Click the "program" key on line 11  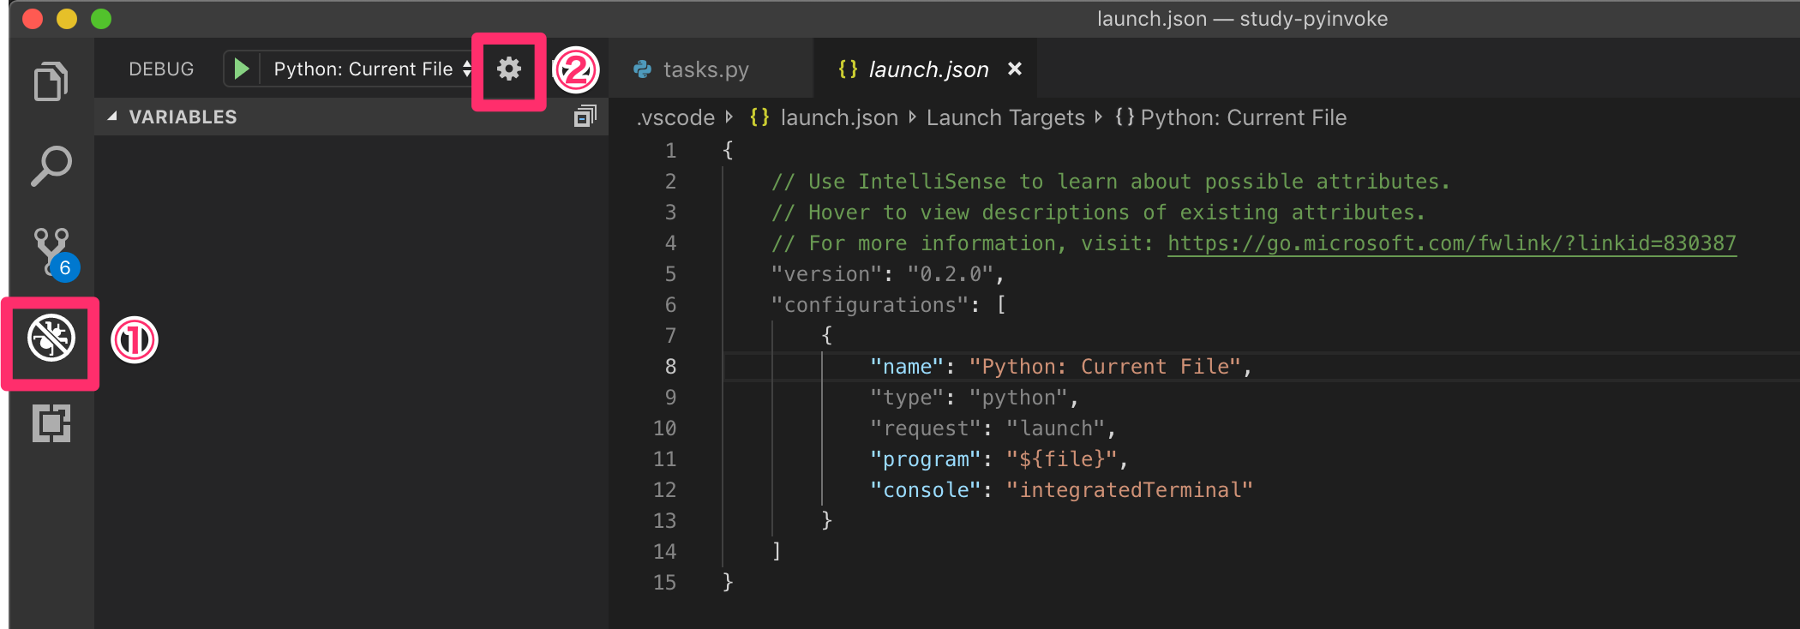(x=925, y=459)
